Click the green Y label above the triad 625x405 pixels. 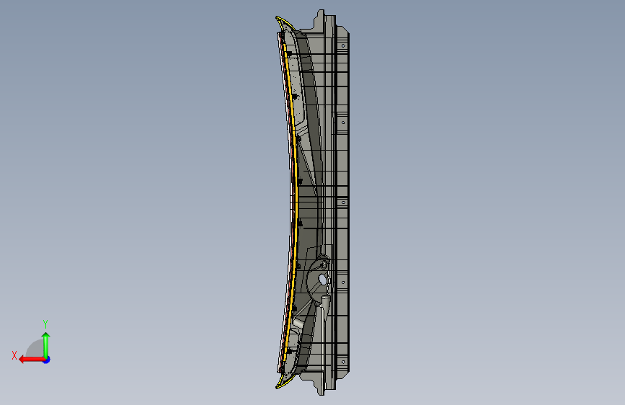coord(45,324)
